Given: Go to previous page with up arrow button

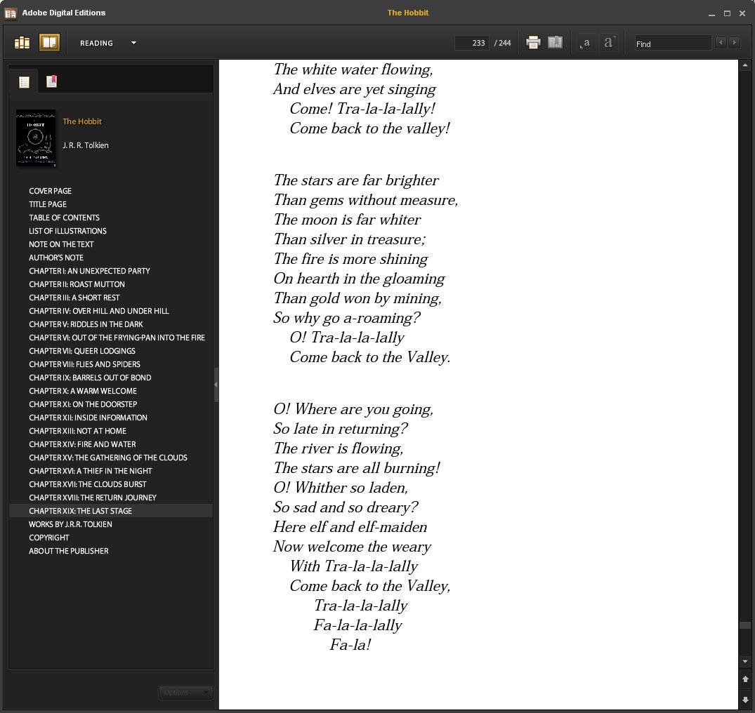Looking at the screenshot, I should click(x=745, y=679).
